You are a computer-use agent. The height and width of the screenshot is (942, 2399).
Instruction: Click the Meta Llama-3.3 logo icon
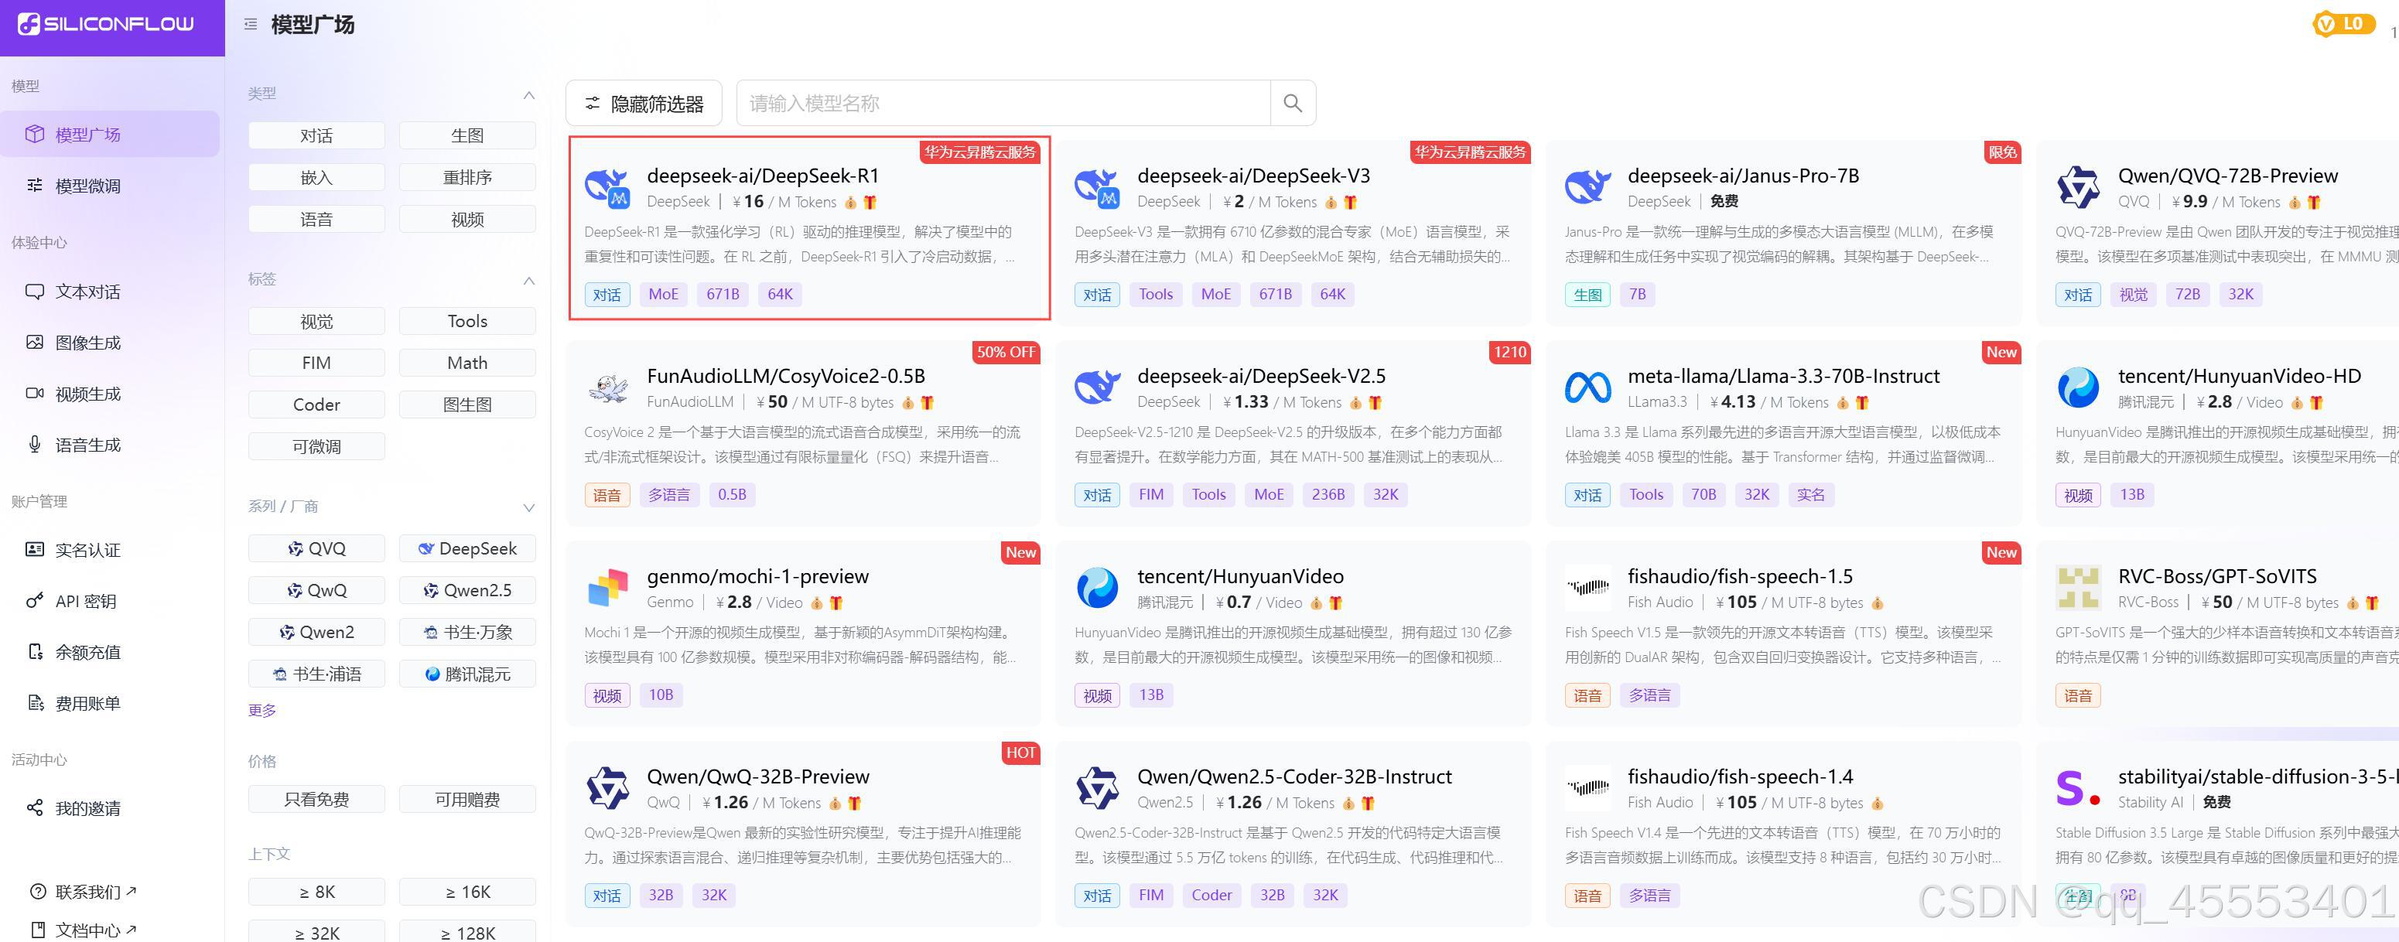point(1587,387)
